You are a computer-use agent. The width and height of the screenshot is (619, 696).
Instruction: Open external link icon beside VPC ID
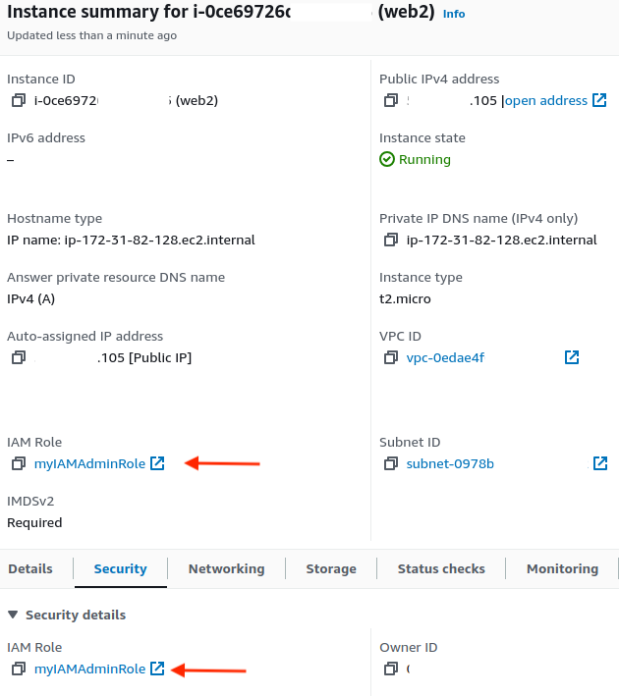572,357
